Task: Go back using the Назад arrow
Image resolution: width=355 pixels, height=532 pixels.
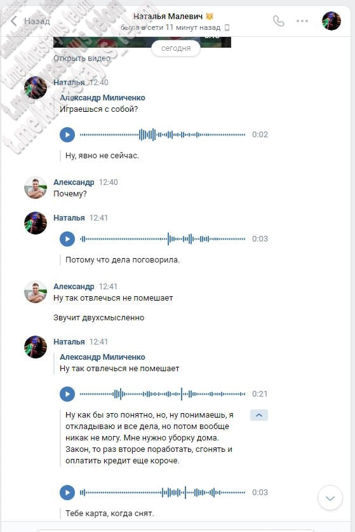Action: (x=30, y=22)
